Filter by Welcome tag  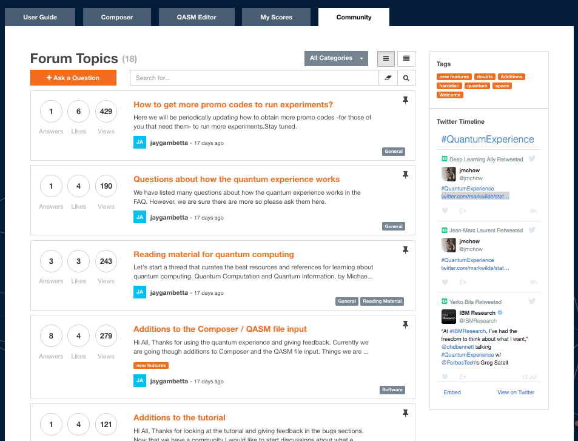point(449,95)
